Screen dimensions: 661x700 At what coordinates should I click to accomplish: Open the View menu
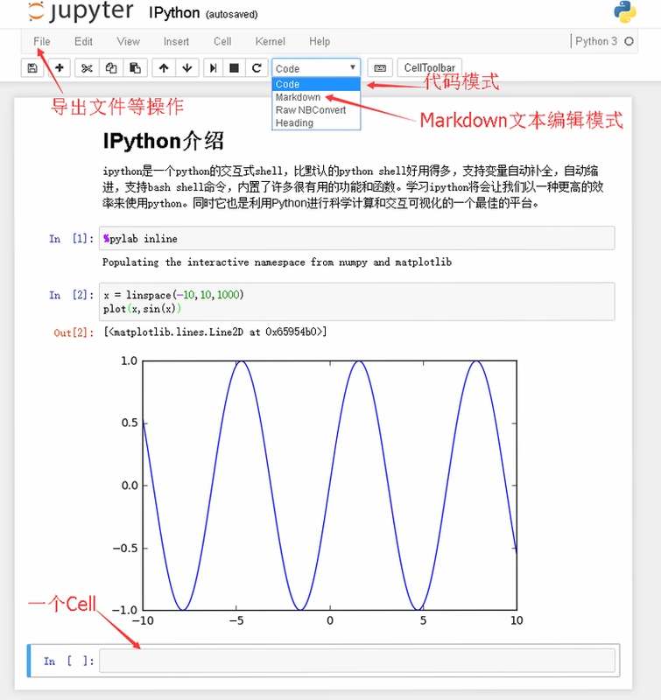[128, 41]
